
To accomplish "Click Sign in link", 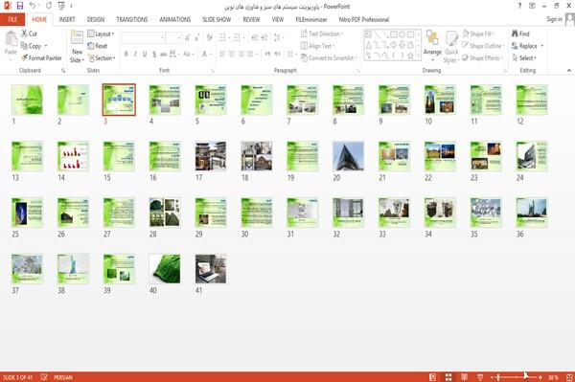I will (554, 19).
